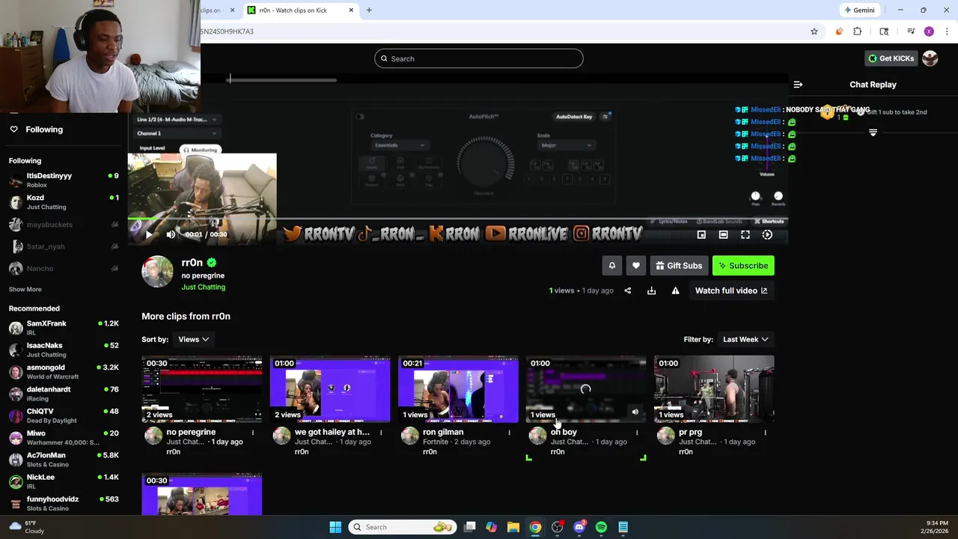Click the Just Chatting category link
The width and height of the screenshot is (958, 539).
point(203,287)
